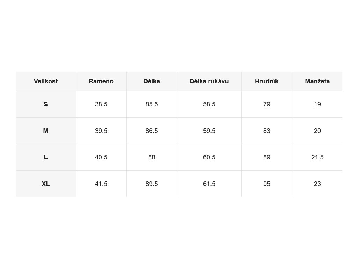Select the XL size row label

(46, 184)
